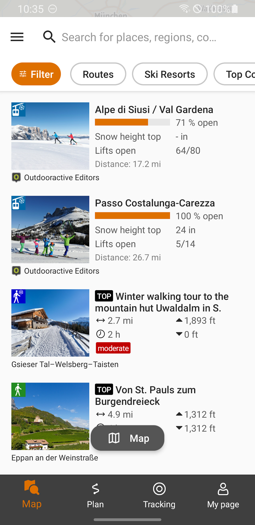Viewport: 255px width, 525px height.
Task: Tap Outdooractive Editors badge under Alpe di Siusi
Action: [55, 178]
